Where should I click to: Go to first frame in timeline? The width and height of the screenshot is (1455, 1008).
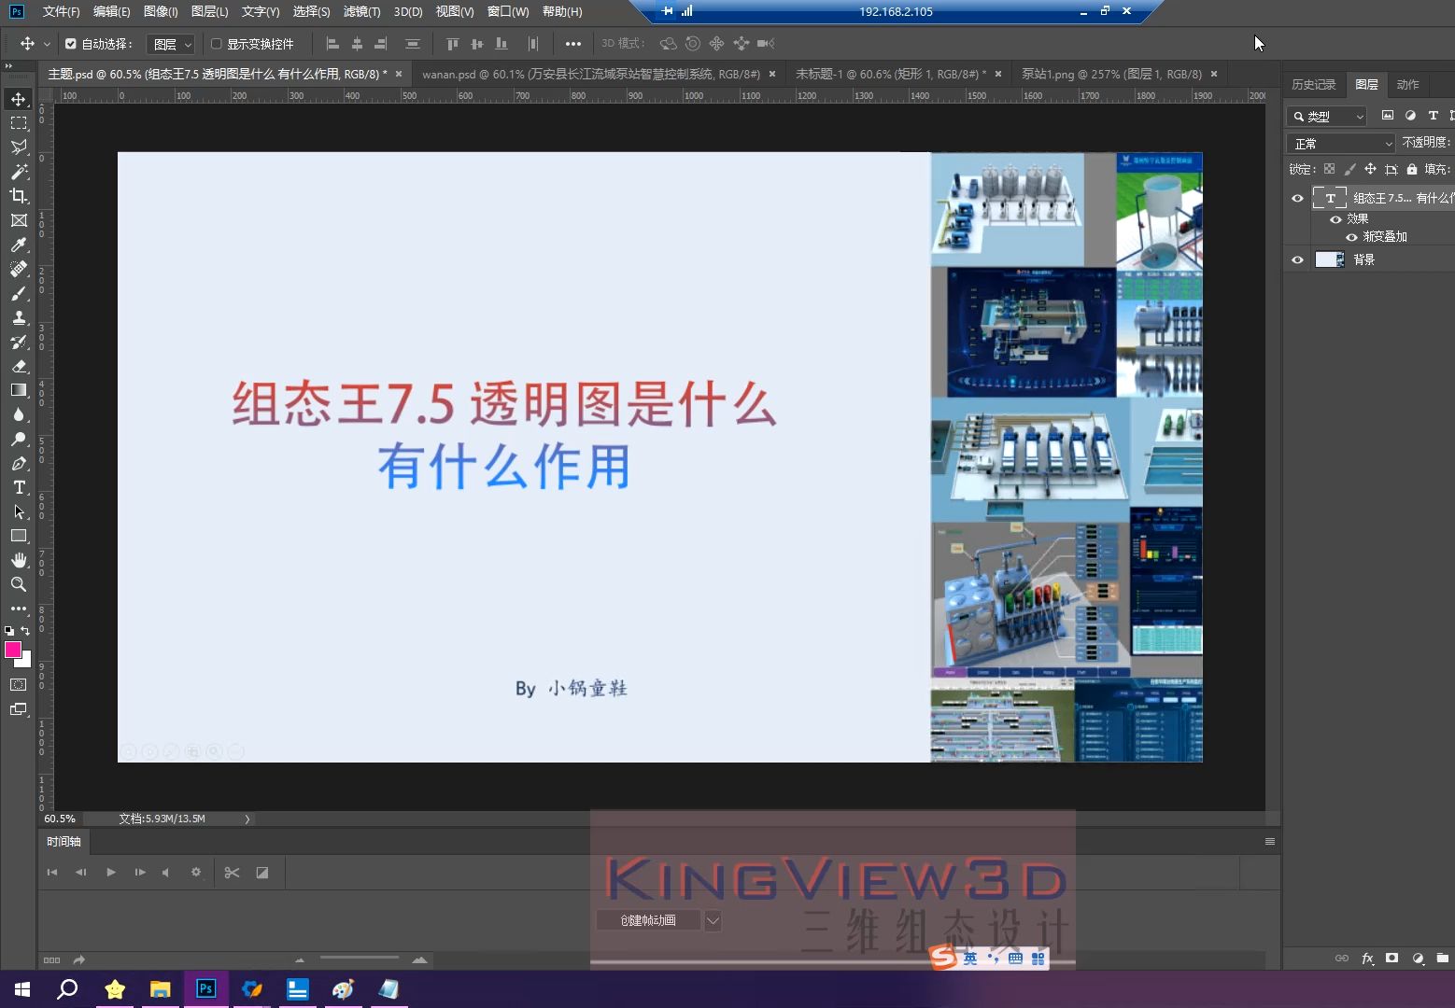point(52,873)
